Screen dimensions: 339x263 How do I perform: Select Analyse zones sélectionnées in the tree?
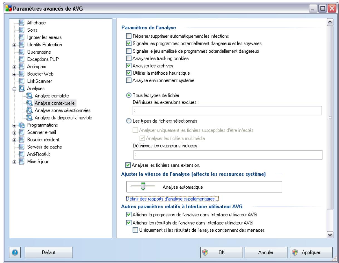(x=63, y=110)
